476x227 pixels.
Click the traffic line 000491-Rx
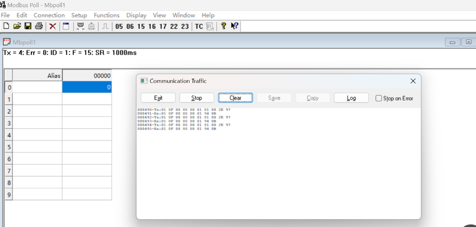[177, 113]
